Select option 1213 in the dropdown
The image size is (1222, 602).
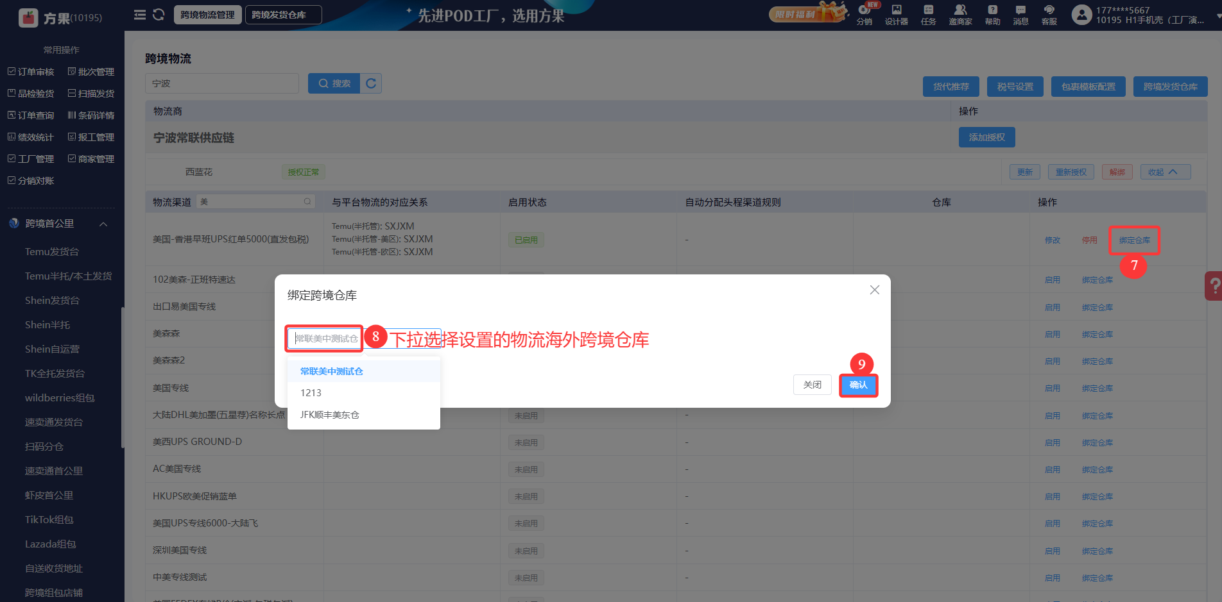click(x=364, y=392)
